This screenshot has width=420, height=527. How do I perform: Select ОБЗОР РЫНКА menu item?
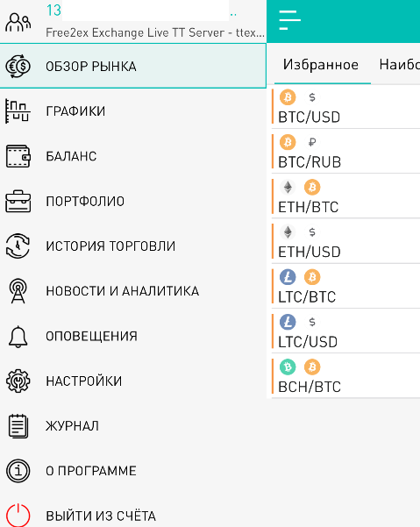(133, 67)
